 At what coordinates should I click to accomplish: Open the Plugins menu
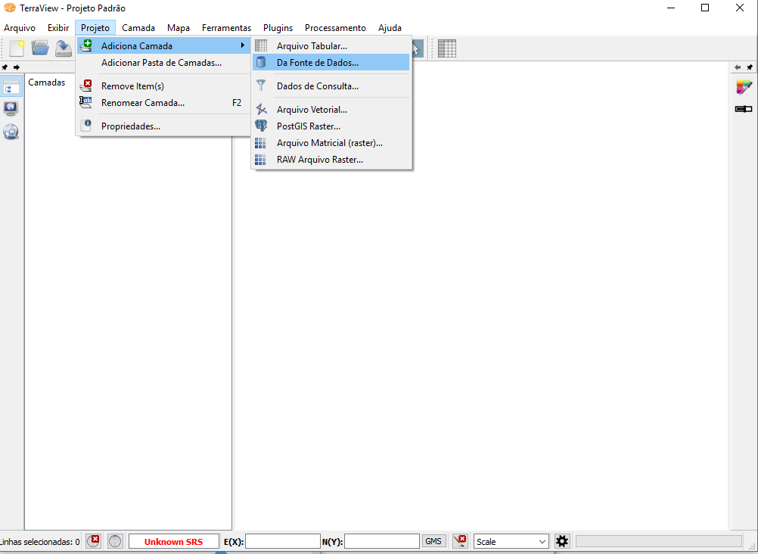(278, 28)
